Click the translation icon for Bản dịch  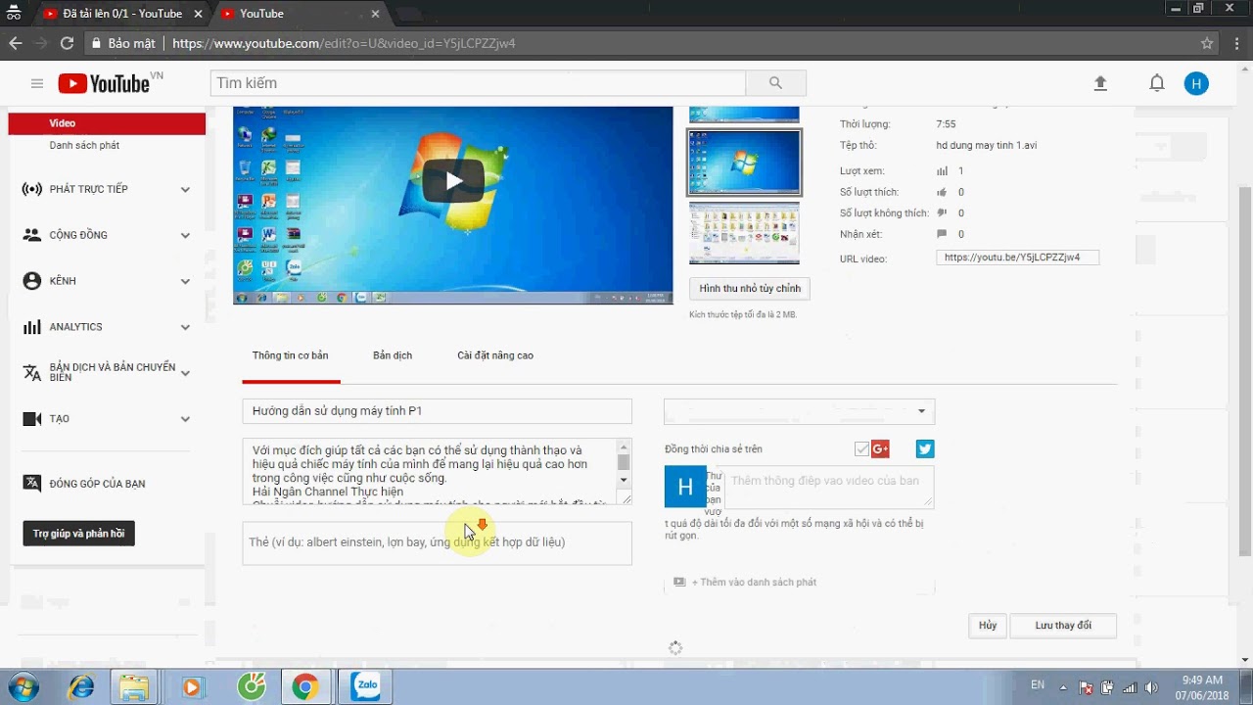pyautogui.click(x=32, y=373)
